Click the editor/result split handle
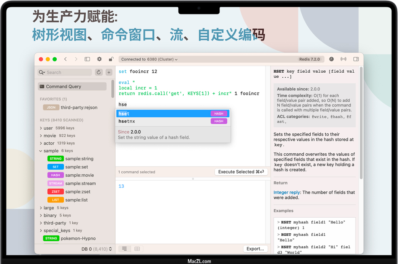 pos(193,179)
